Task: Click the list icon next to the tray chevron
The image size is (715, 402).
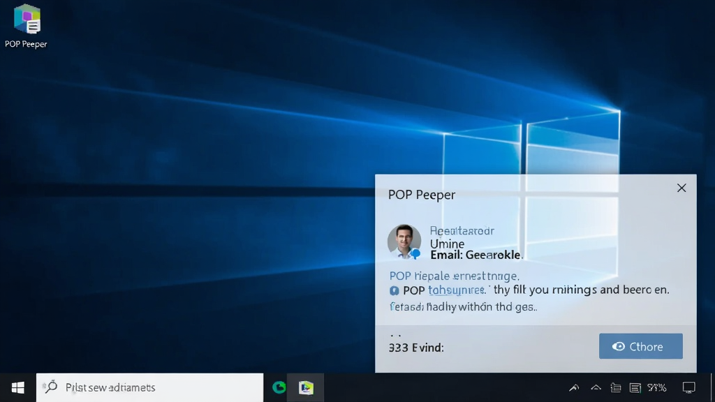Action: point(616,387)
